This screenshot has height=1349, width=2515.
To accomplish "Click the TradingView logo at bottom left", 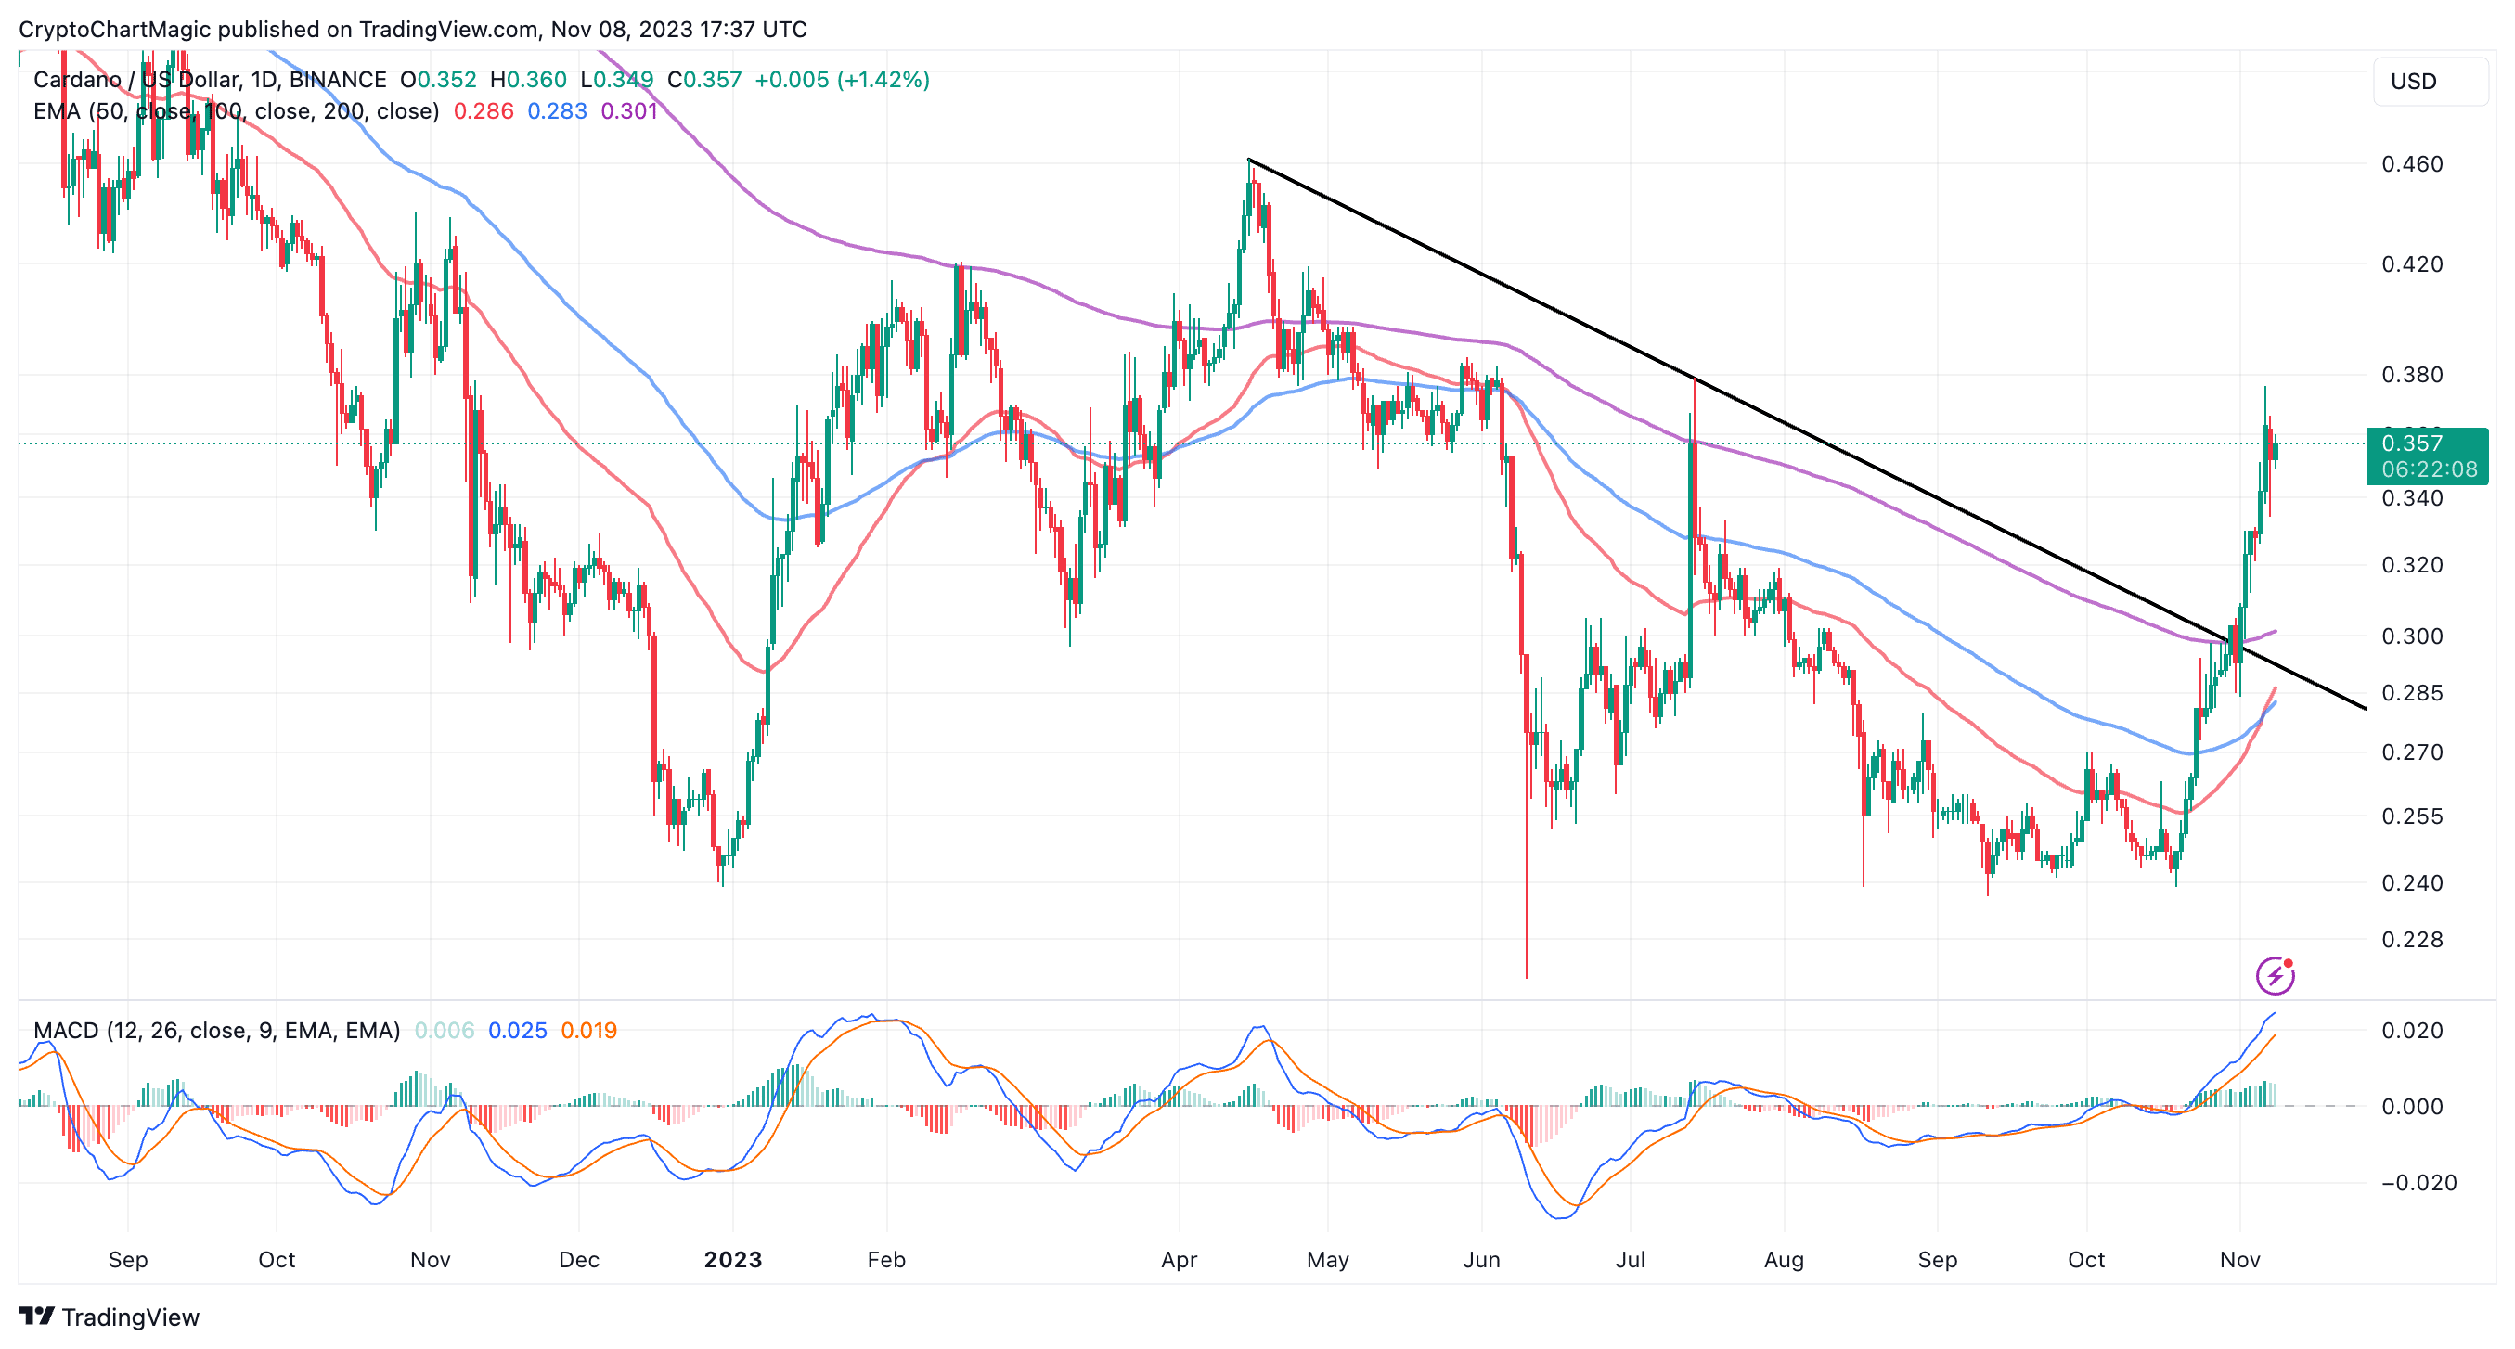I will point(109,1317).
